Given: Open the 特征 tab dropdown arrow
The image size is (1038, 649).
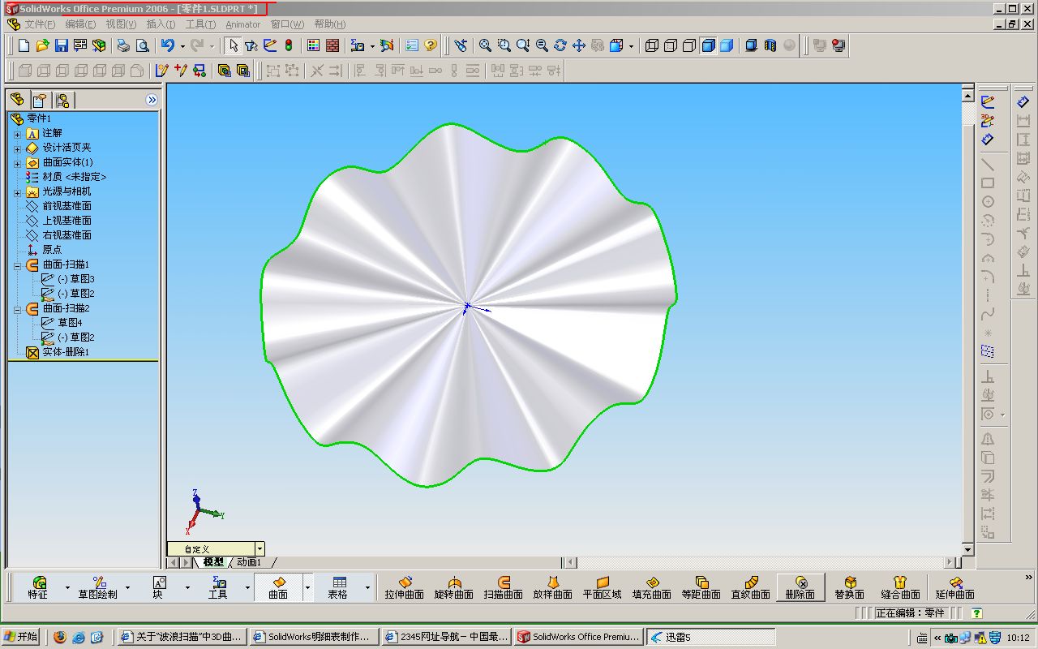Looking at the screenshot, I should (x=67, y=587).
